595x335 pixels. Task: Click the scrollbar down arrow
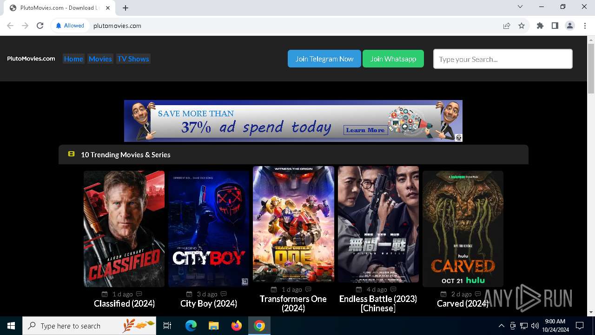pos(591,312)
